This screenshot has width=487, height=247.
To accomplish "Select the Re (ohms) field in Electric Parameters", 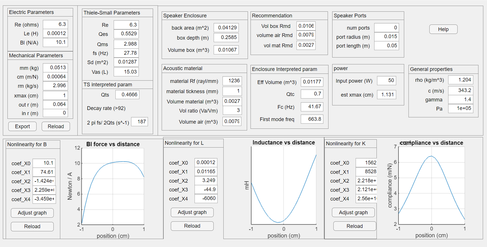I will click(x=55, y=25).
